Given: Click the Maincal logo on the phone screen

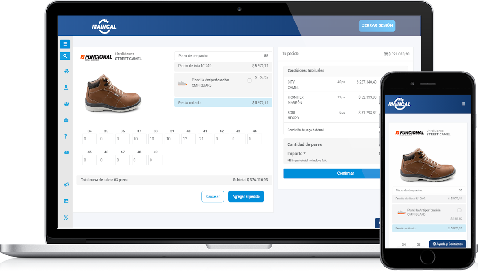Looking at the screenshot, I should (400, 104).
